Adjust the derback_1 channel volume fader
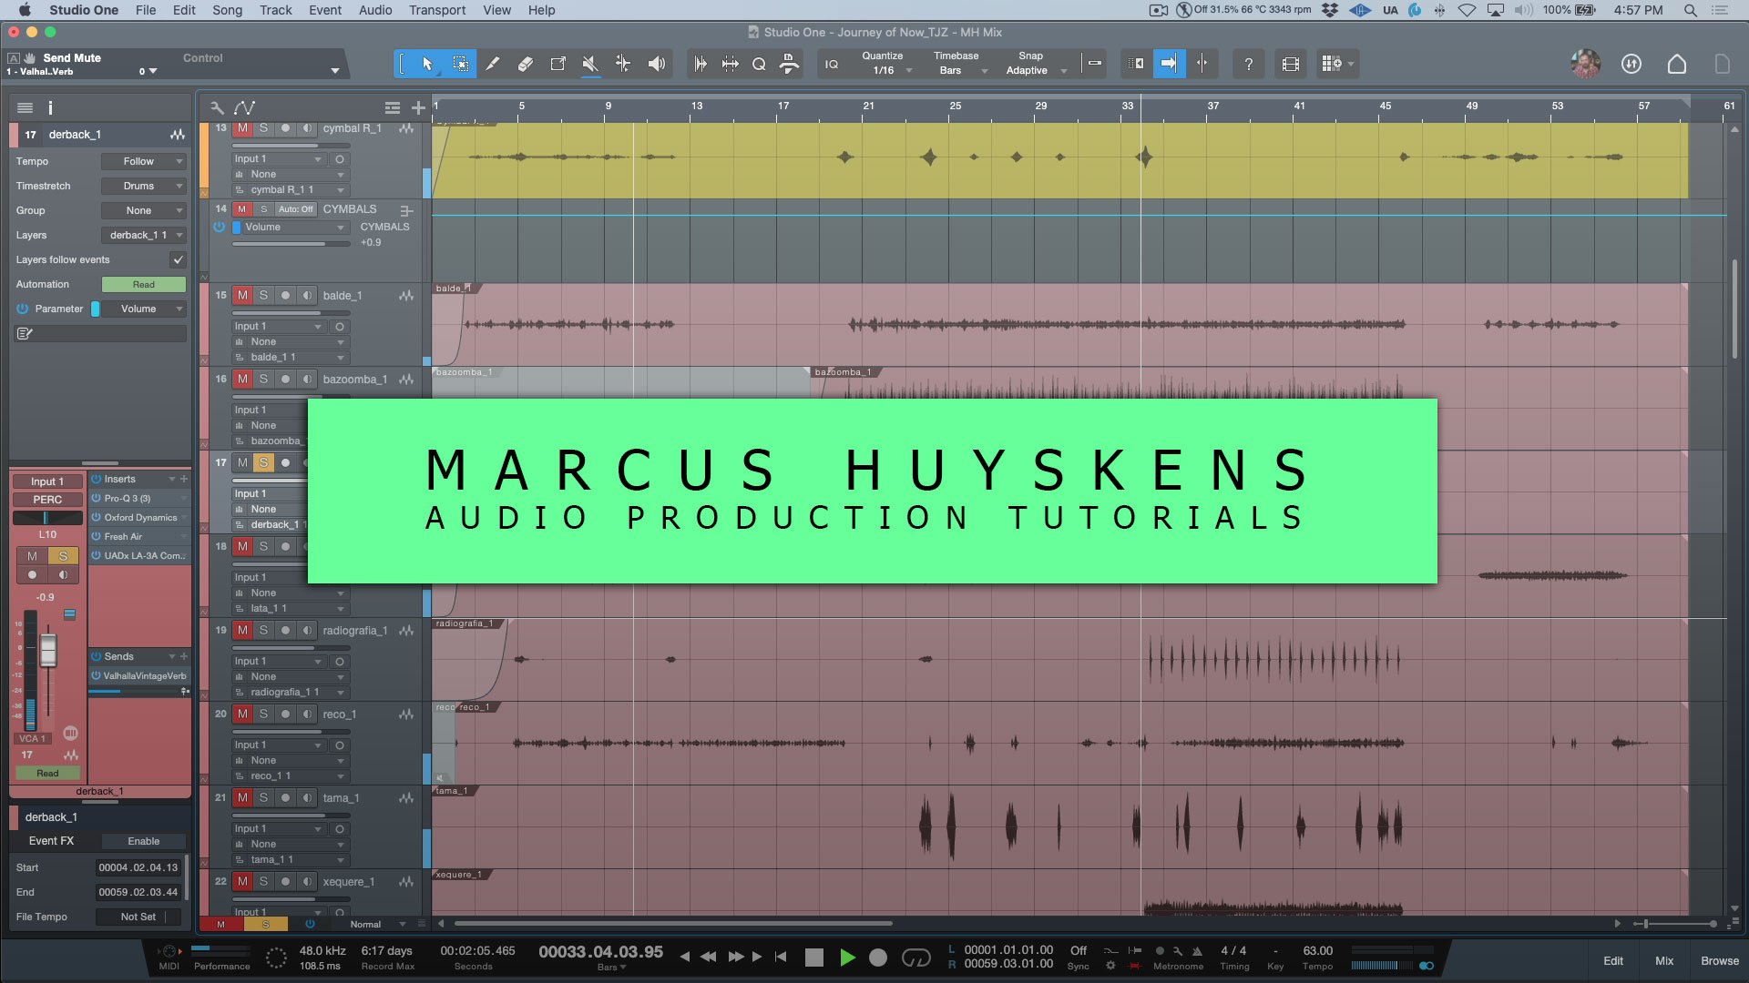The height and width of the screenshot is (983, 1749). tap(48, 650)
